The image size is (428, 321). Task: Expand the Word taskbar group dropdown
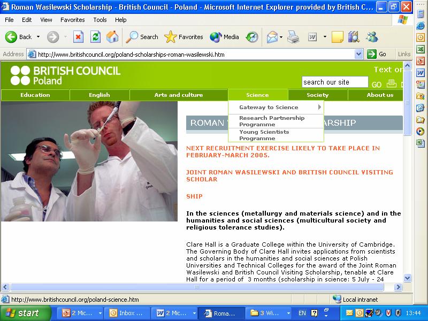[x=194, y=313]
